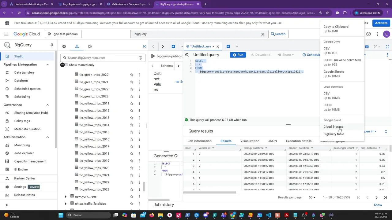This screenshot has width=392, height=220.
Task: Show Job history panel
Action: click(x=378, y=205)
